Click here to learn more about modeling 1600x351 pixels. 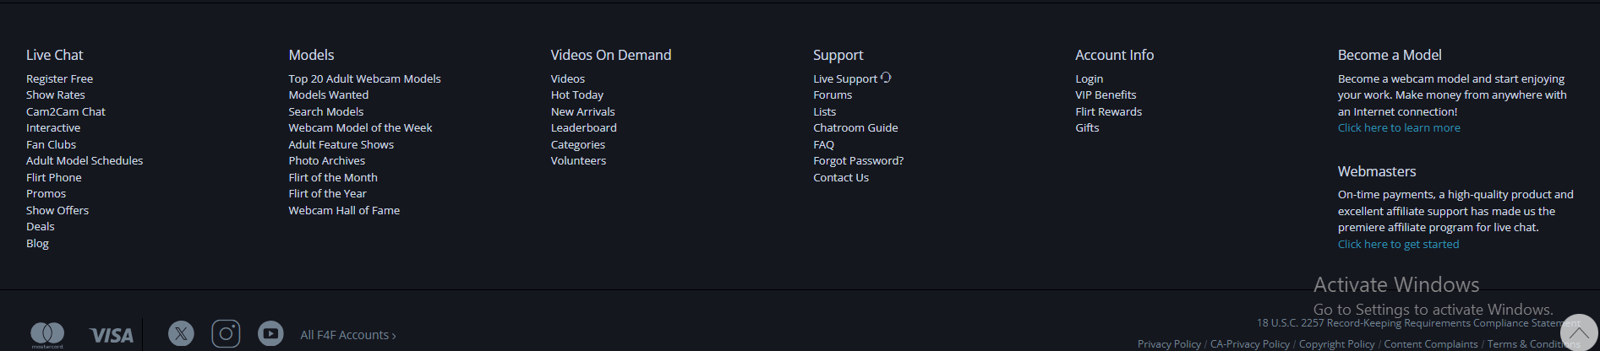(x=1399, y=128)
